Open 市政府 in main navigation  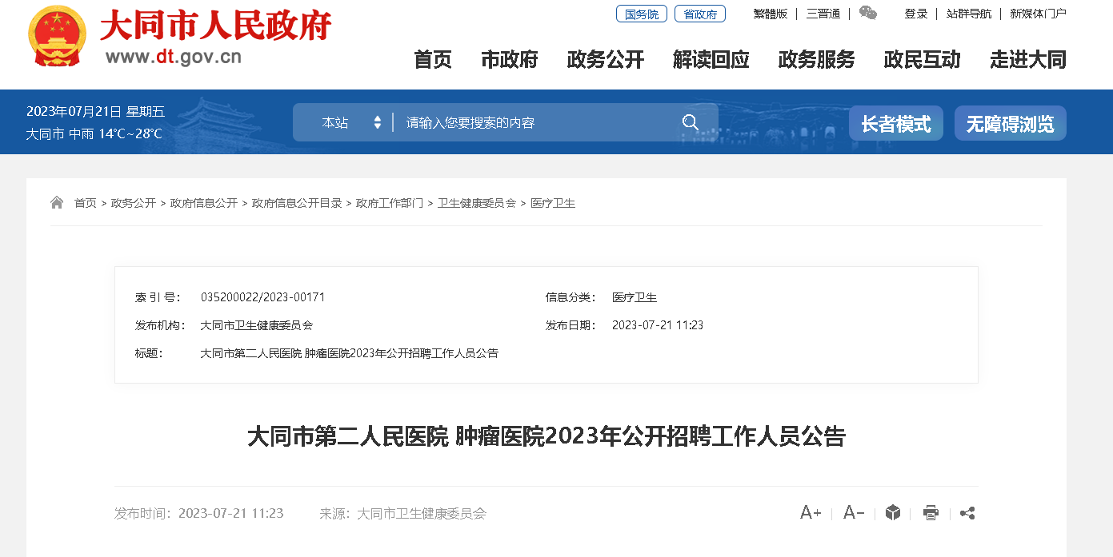point(510,59)
